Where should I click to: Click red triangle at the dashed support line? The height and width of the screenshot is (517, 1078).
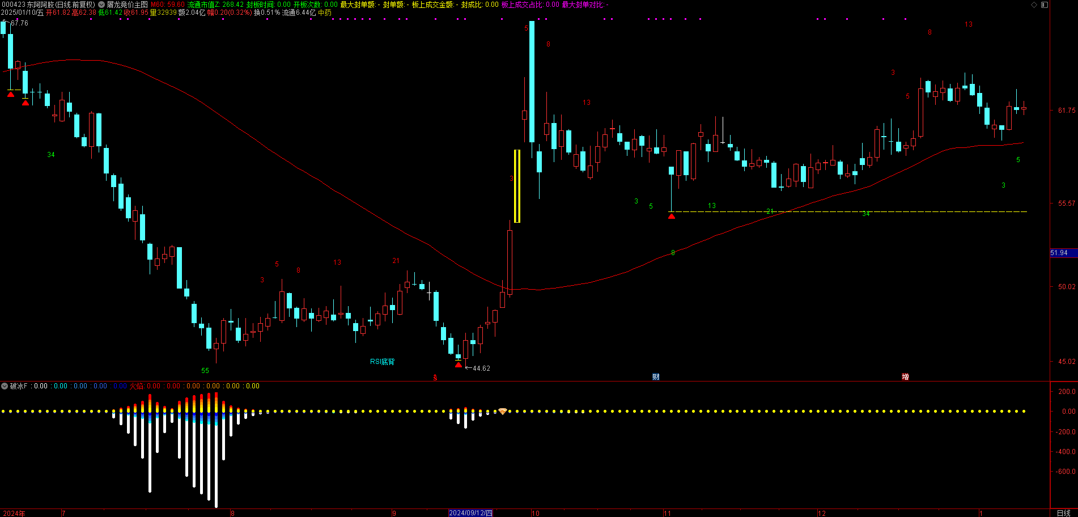(672, 216)
